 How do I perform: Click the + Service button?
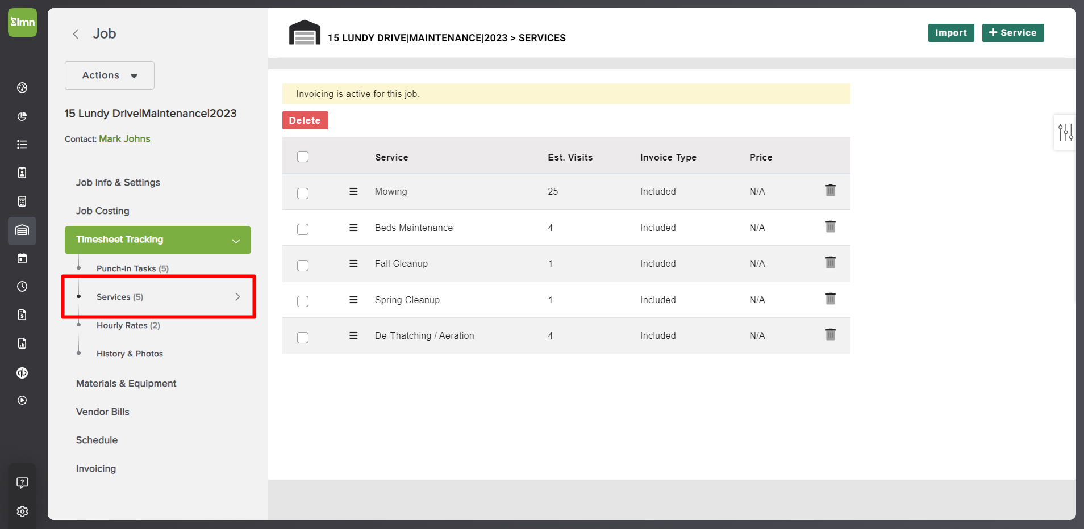tap(1012, 32)
